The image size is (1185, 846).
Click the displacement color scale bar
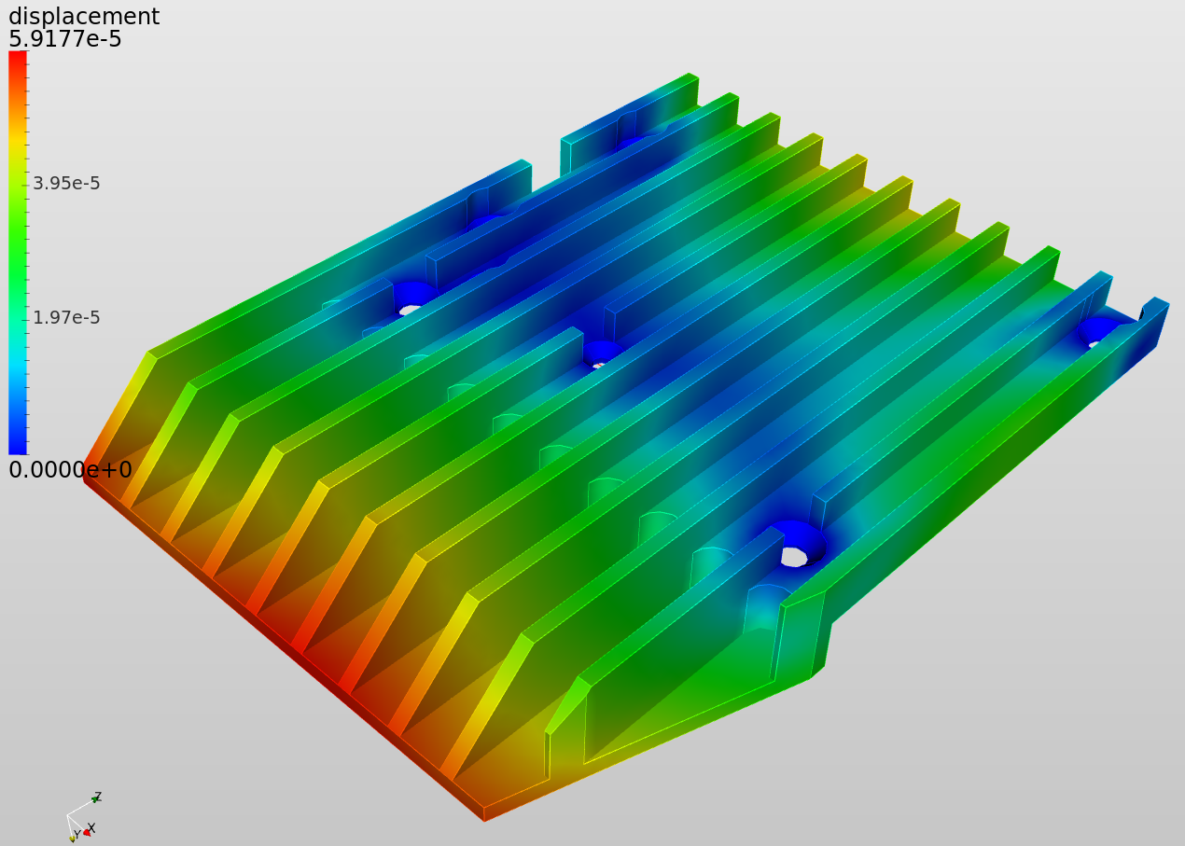18,252
